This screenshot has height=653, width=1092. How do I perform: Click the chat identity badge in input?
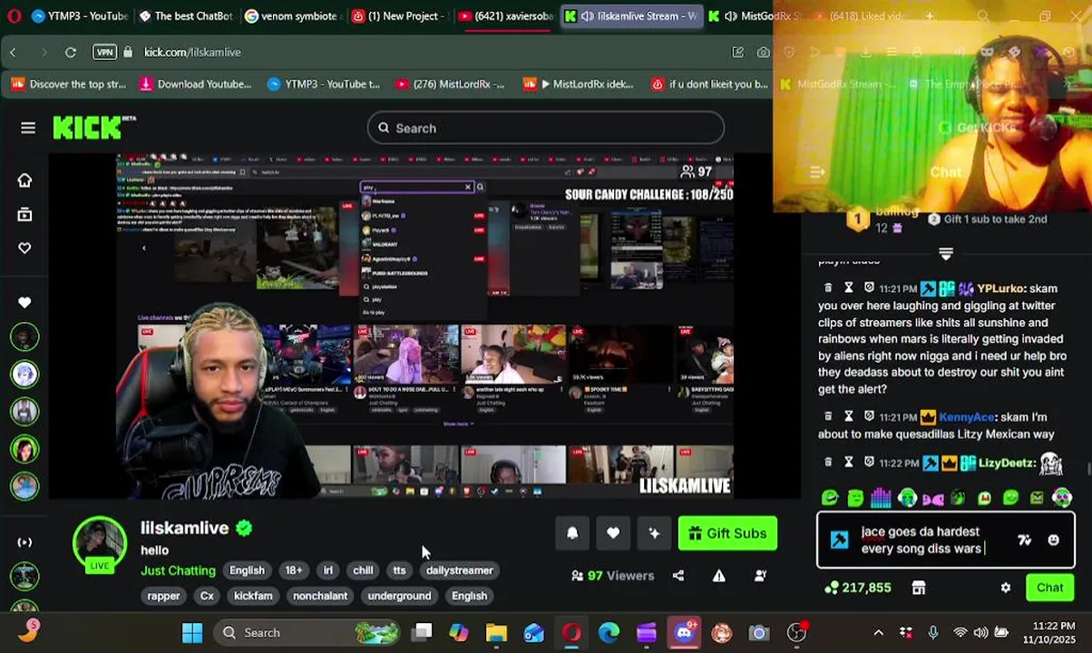840,540
